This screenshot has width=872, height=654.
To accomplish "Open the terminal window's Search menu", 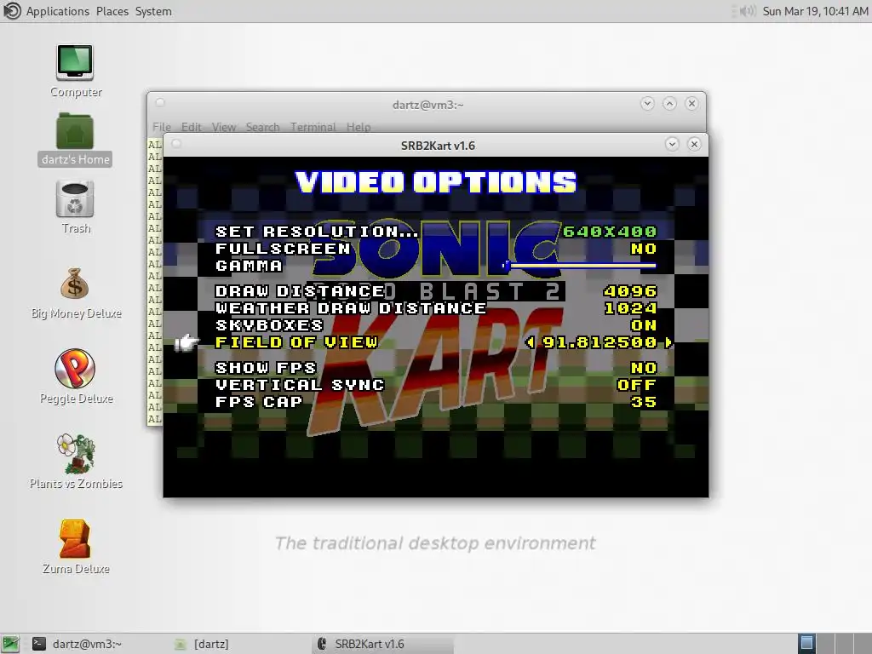I will 262,127.
